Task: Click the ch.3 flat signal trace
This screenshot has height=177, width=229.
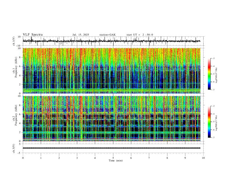Action: click(112, 148)
